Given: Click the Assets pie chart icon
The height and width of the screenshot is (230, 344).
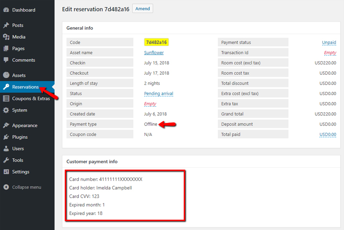Looking at the screenshot, I should (x=6, y=75).
